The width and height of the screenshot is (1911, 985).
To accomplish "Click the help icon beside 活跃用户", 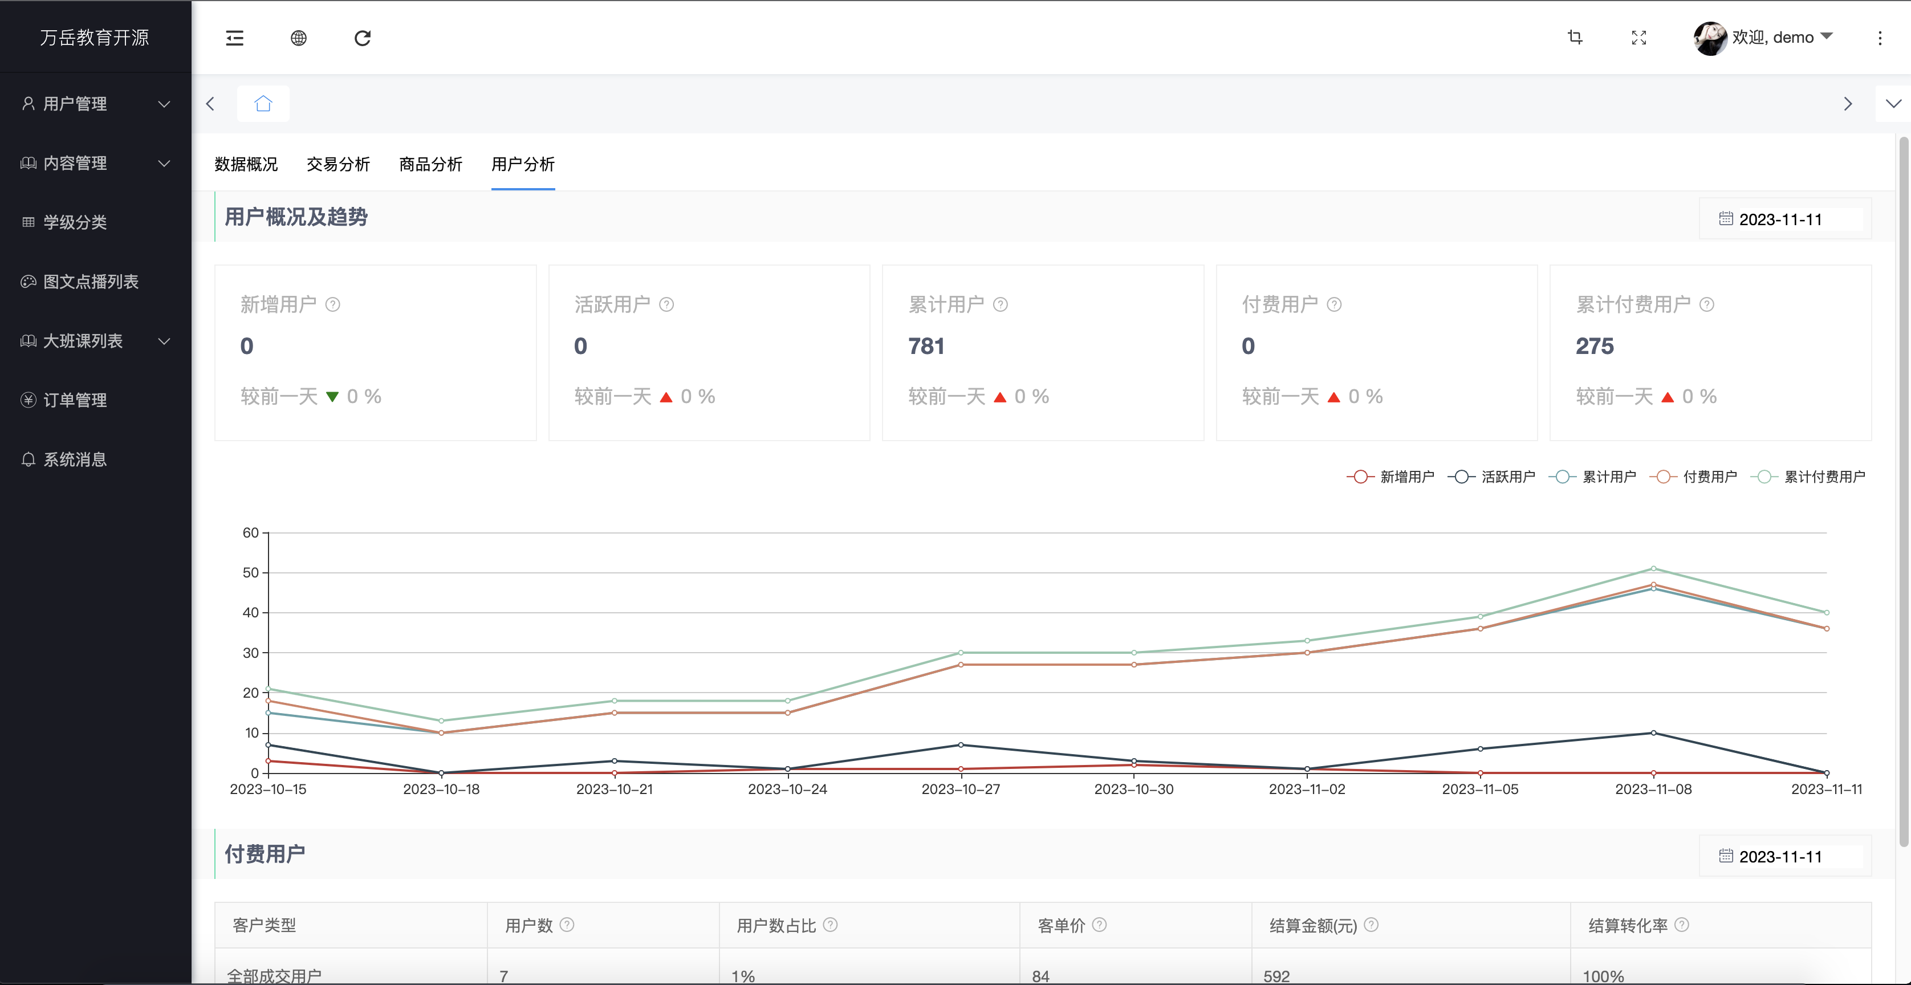I will click(666, 304).
